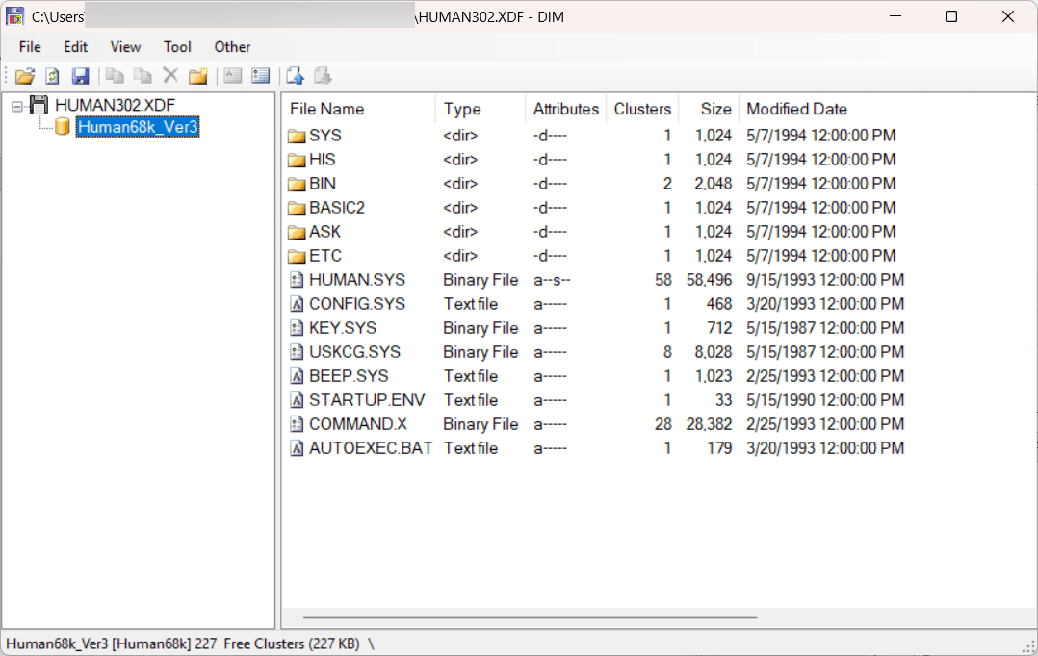1038x656 pixels.
Task: Select the BASIC2 folder entry
Action: (x=336, y=208)
